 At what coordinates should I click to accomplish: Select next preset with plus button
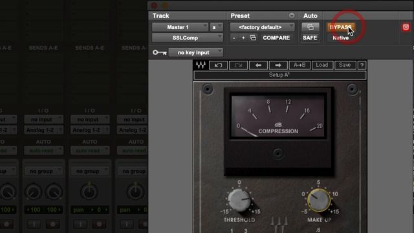coord(243,38)
